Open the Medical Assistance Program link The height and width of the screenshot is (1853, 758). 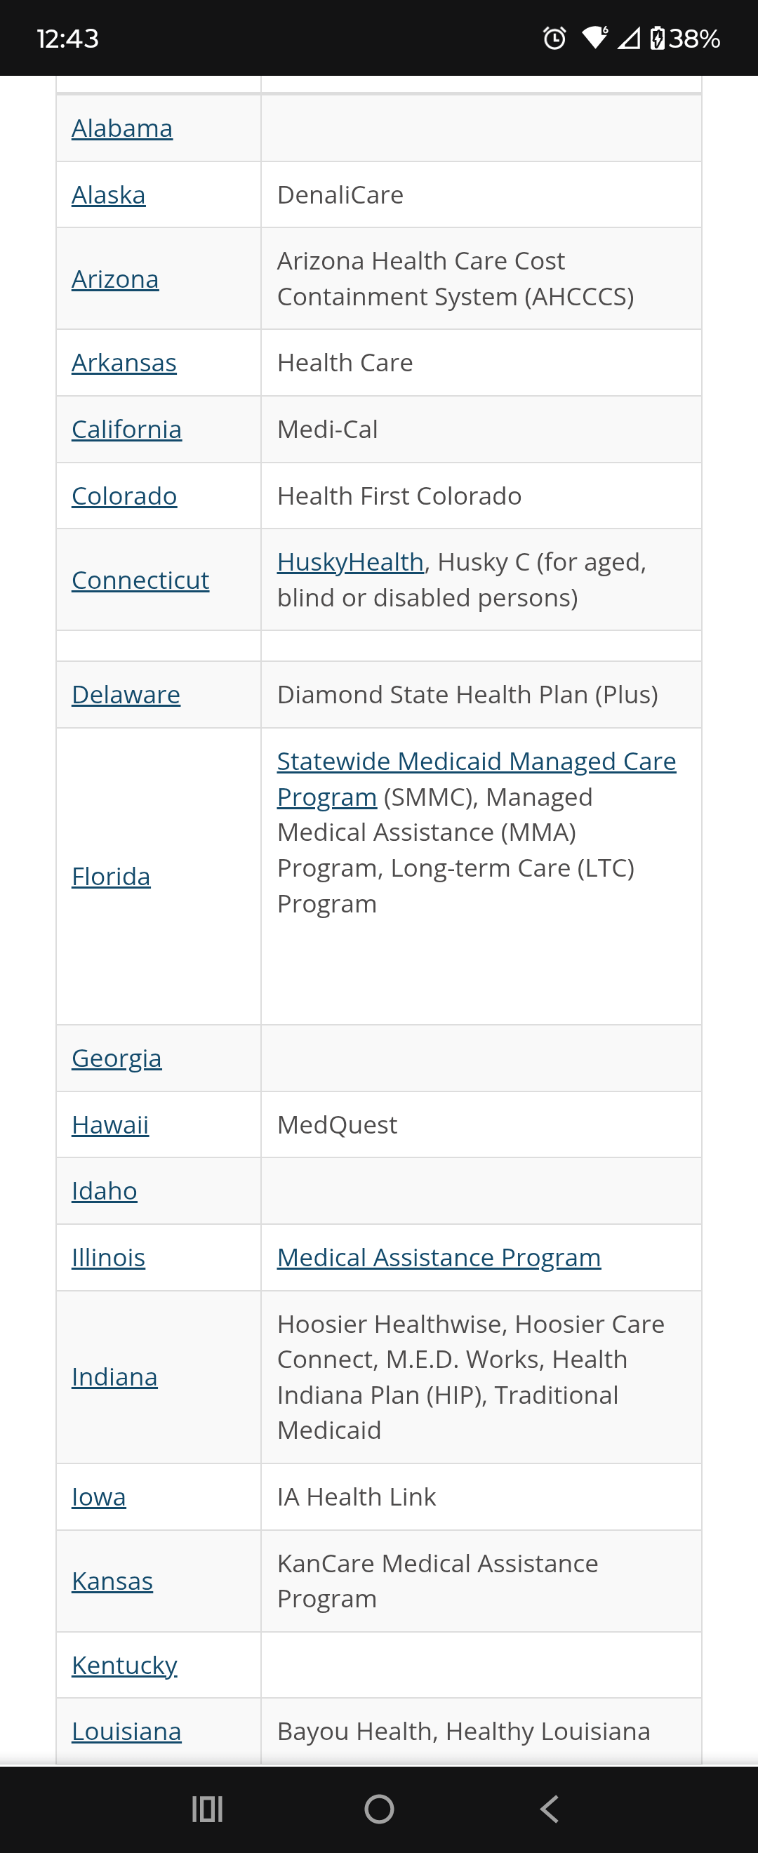[x=439, y=1256]
